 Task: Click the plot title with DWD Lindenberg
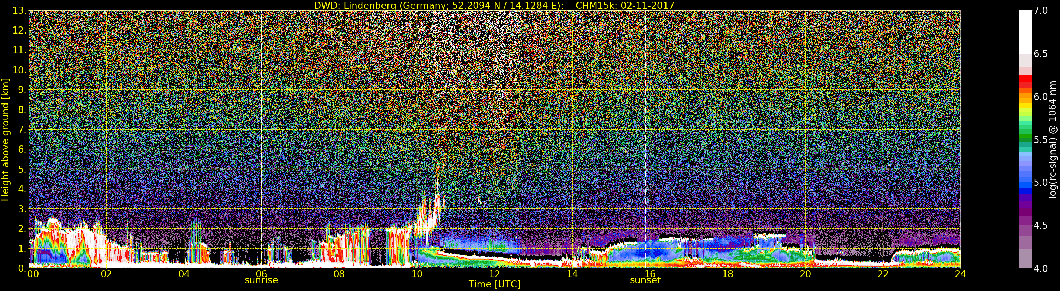[x=494, y=5]
